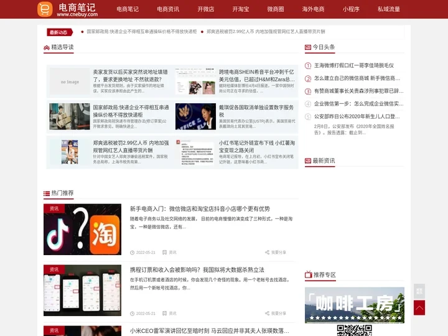Open the 微商圈 navigation item

[x=276, y=9]
